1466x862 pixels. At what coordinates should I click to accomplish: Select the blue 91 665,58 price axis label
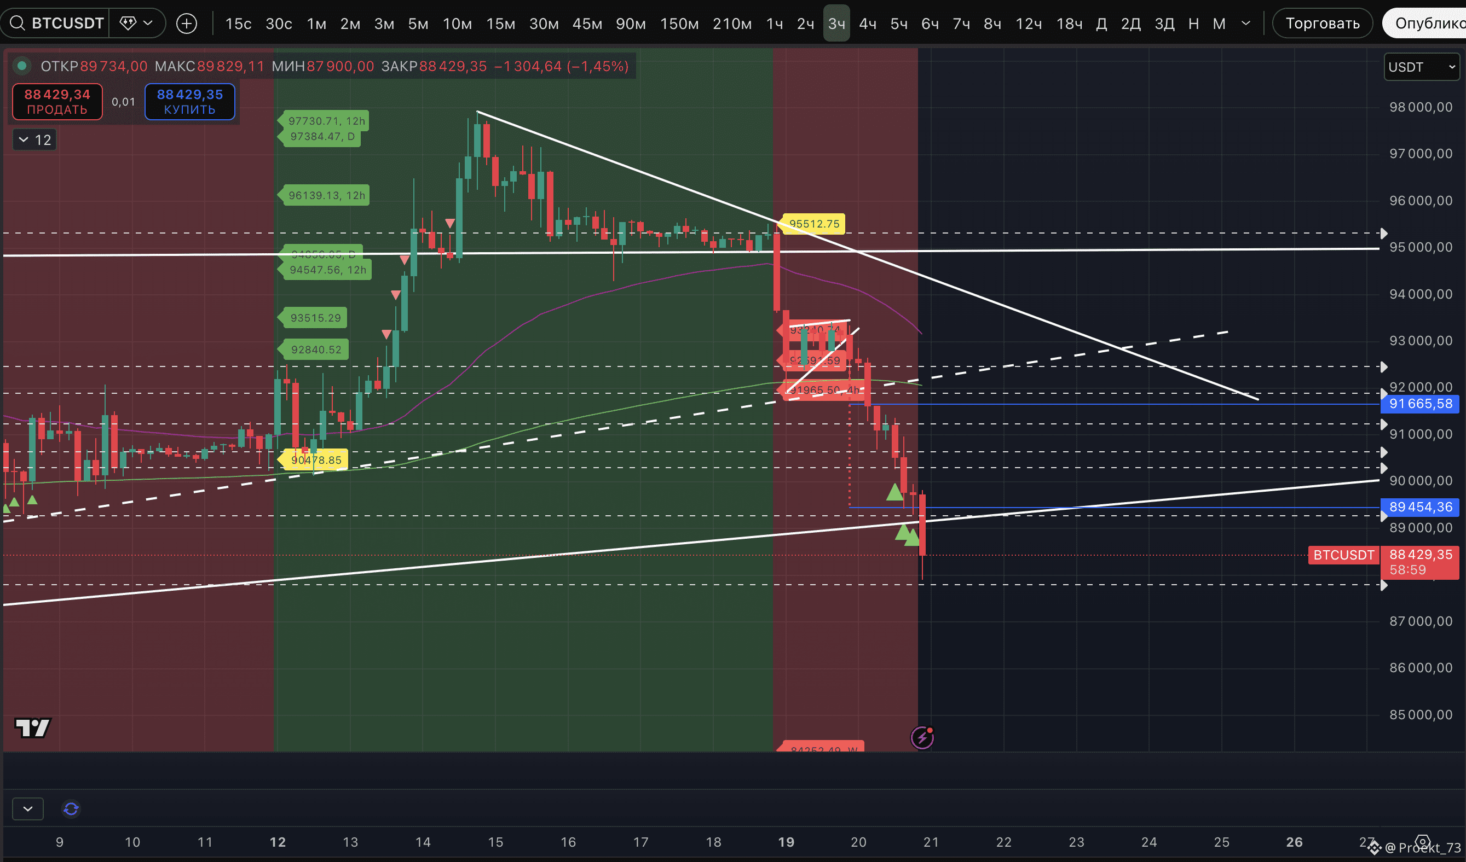click(x=1419, y=404)
